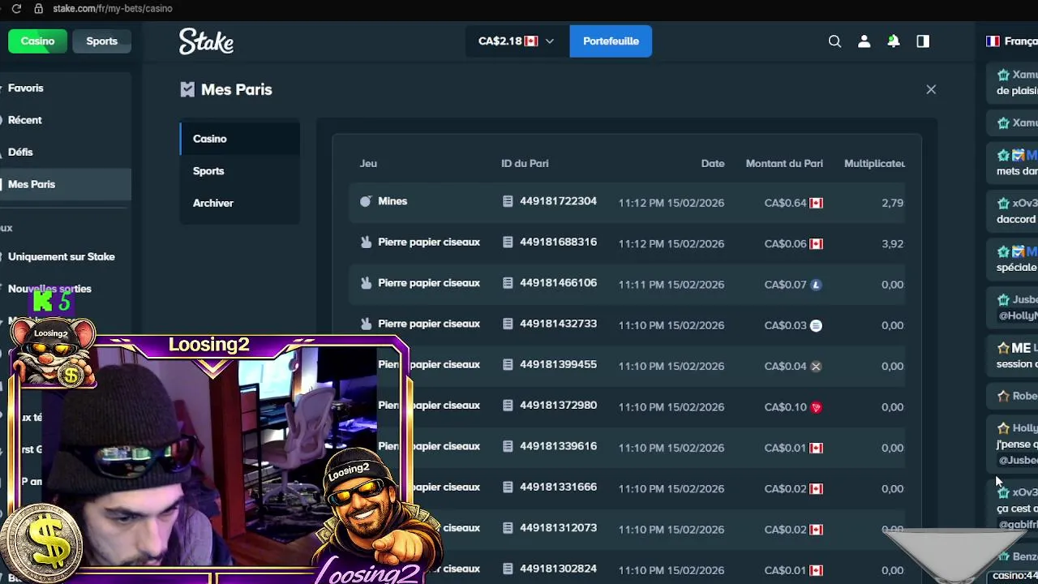Toggle chat sidebar panel icon
The image size is (1038, 584).
click(x=923, y=41)
